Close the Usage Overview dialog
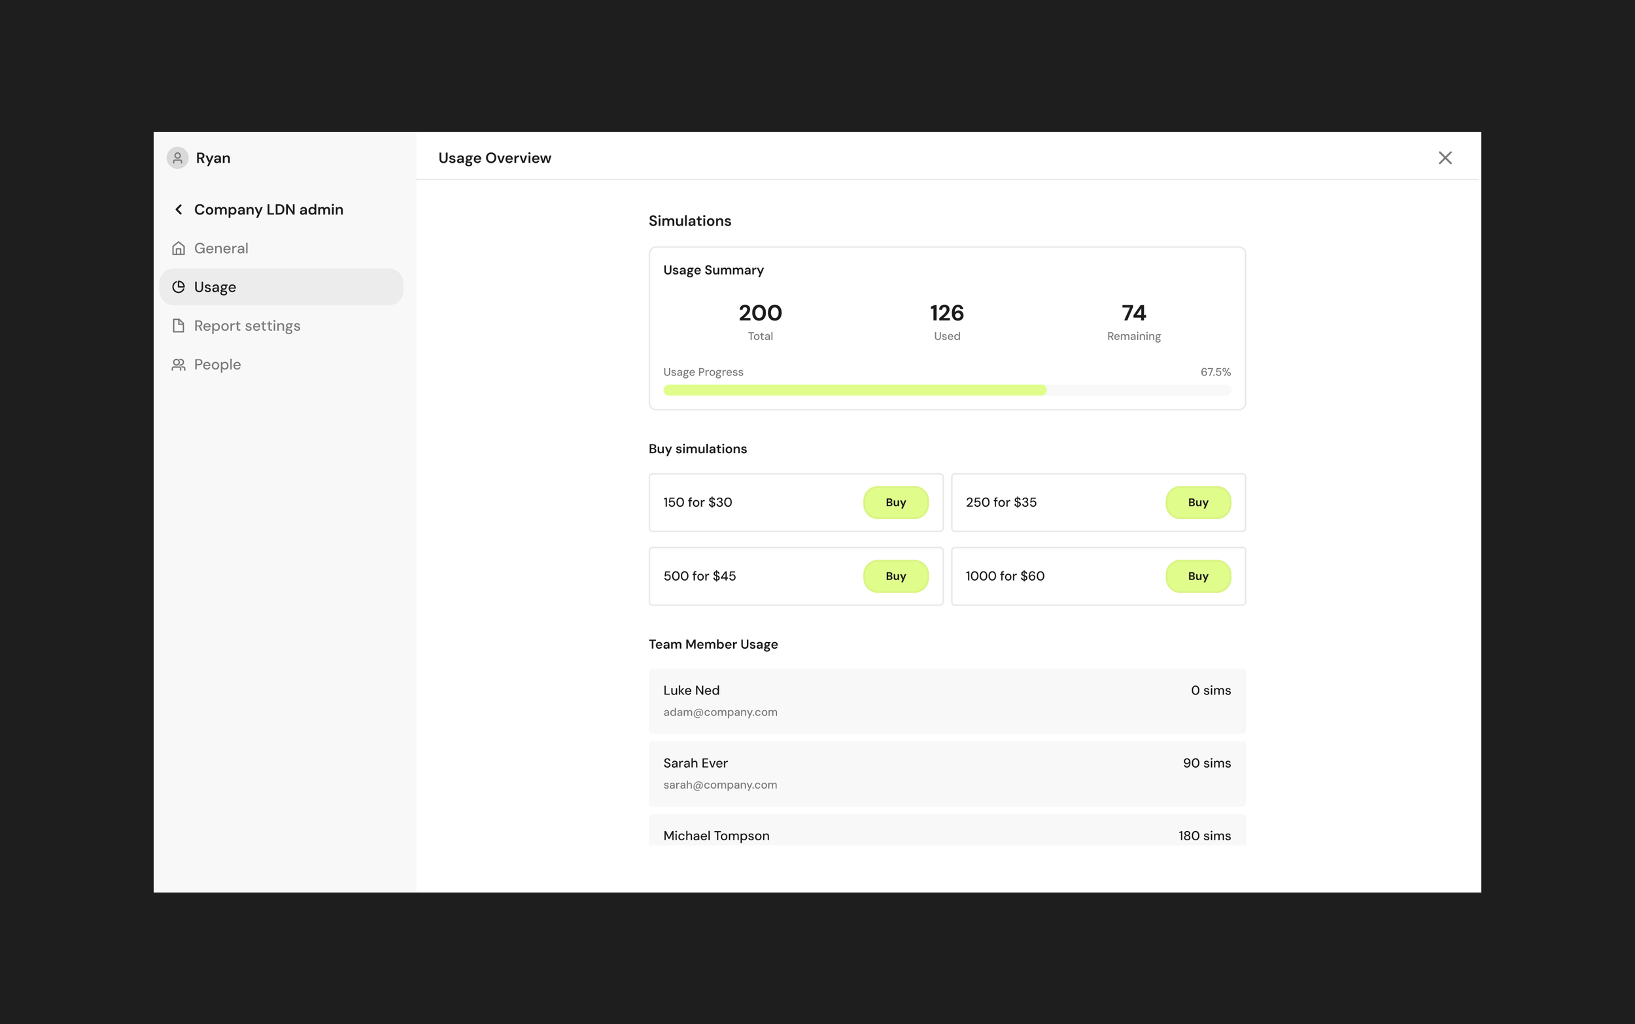The width and height of the screenshot is (1635, 1024). pos(1445,158)
